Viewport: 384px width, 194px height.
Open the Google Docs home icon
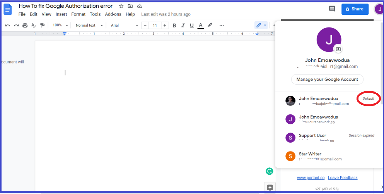click(8, 10)
